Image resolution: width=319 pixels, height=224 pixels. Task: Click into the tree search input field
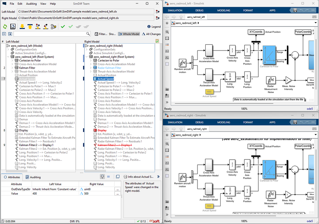click(50, 34)
